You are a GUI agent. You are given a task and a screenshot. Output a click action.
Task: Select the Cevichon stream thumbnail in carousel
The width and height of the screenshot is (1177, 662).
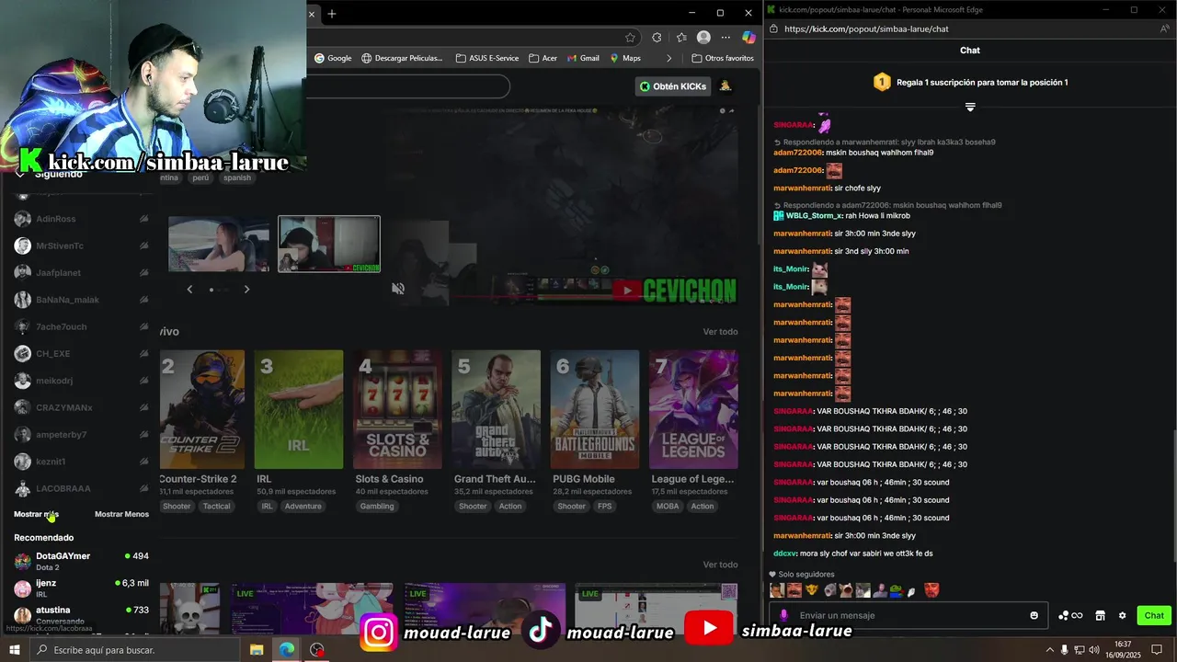tap(329, 244)
